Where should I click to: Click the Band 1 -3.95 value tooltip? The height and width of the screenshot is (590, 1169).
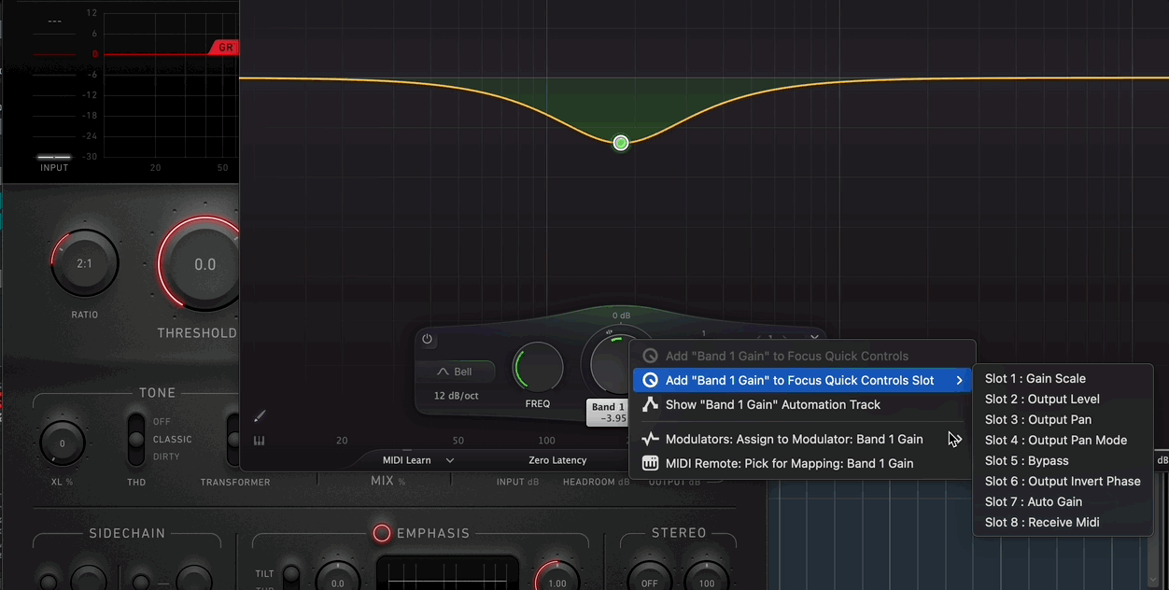(x=609, y=412)
